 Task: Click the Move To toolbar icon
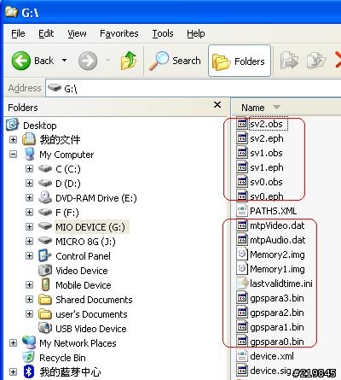coord(289,61)
